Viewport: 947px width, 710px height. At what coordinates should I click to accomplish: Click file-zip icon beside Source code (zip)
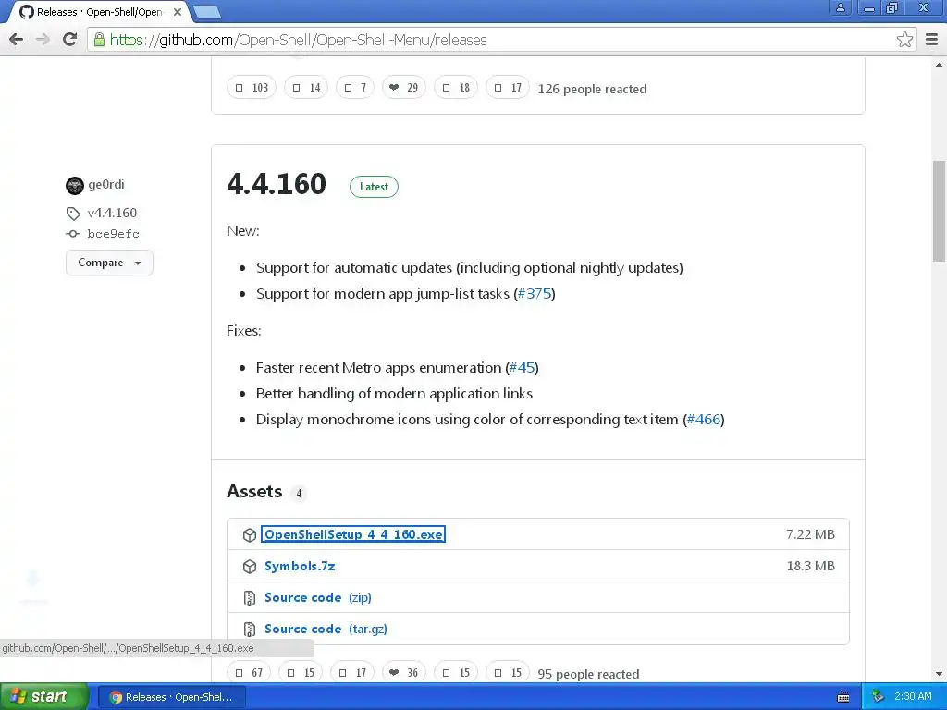click(250, 598)
